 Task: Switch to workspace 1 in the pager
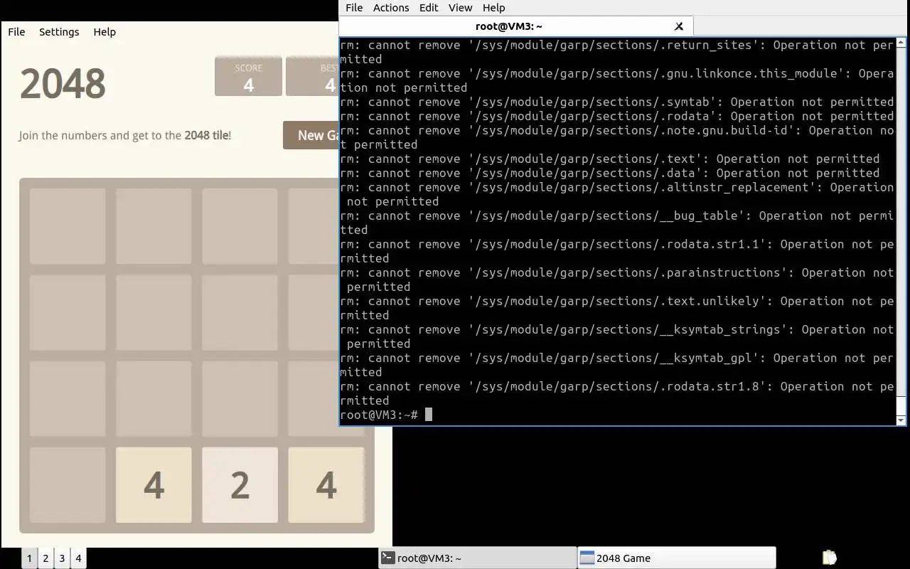click(29, 558)
